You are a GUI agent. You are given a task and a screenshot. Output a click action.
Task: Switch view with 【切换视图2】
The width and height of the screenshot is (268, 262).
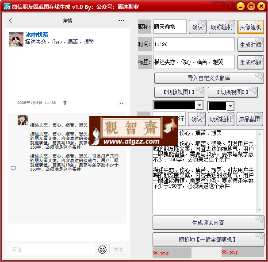coord(233,92)
